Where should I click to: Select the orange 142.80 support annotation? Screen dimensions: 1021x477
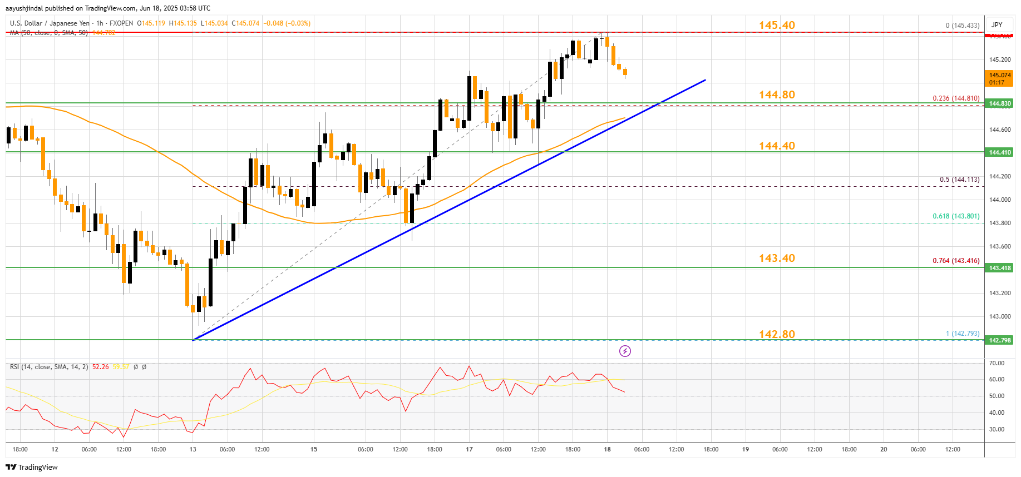[777, 334]
